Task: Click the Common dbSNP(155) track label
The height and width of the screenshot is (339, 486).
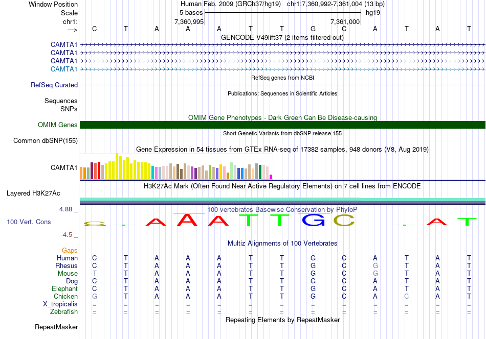Action: pyautogui.click(x=46, y=141)
